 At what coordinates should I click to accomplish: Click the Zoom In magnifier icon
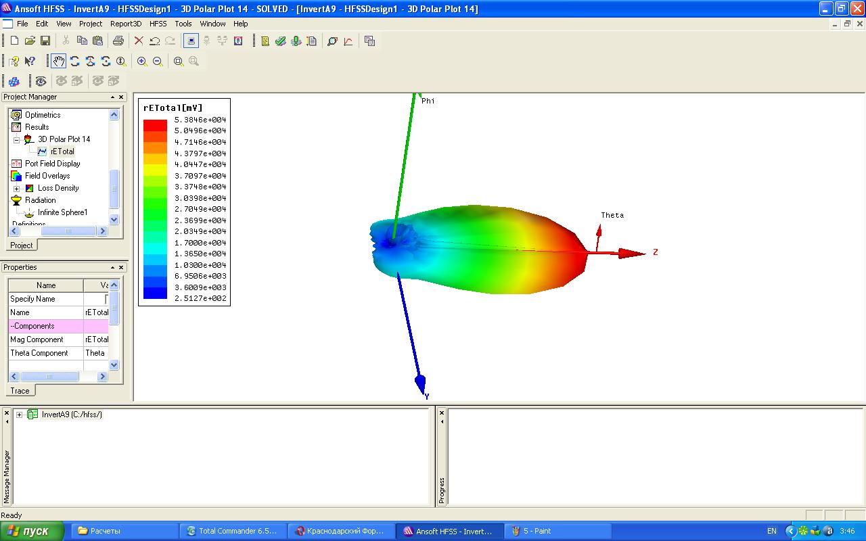tap(142, 62)
